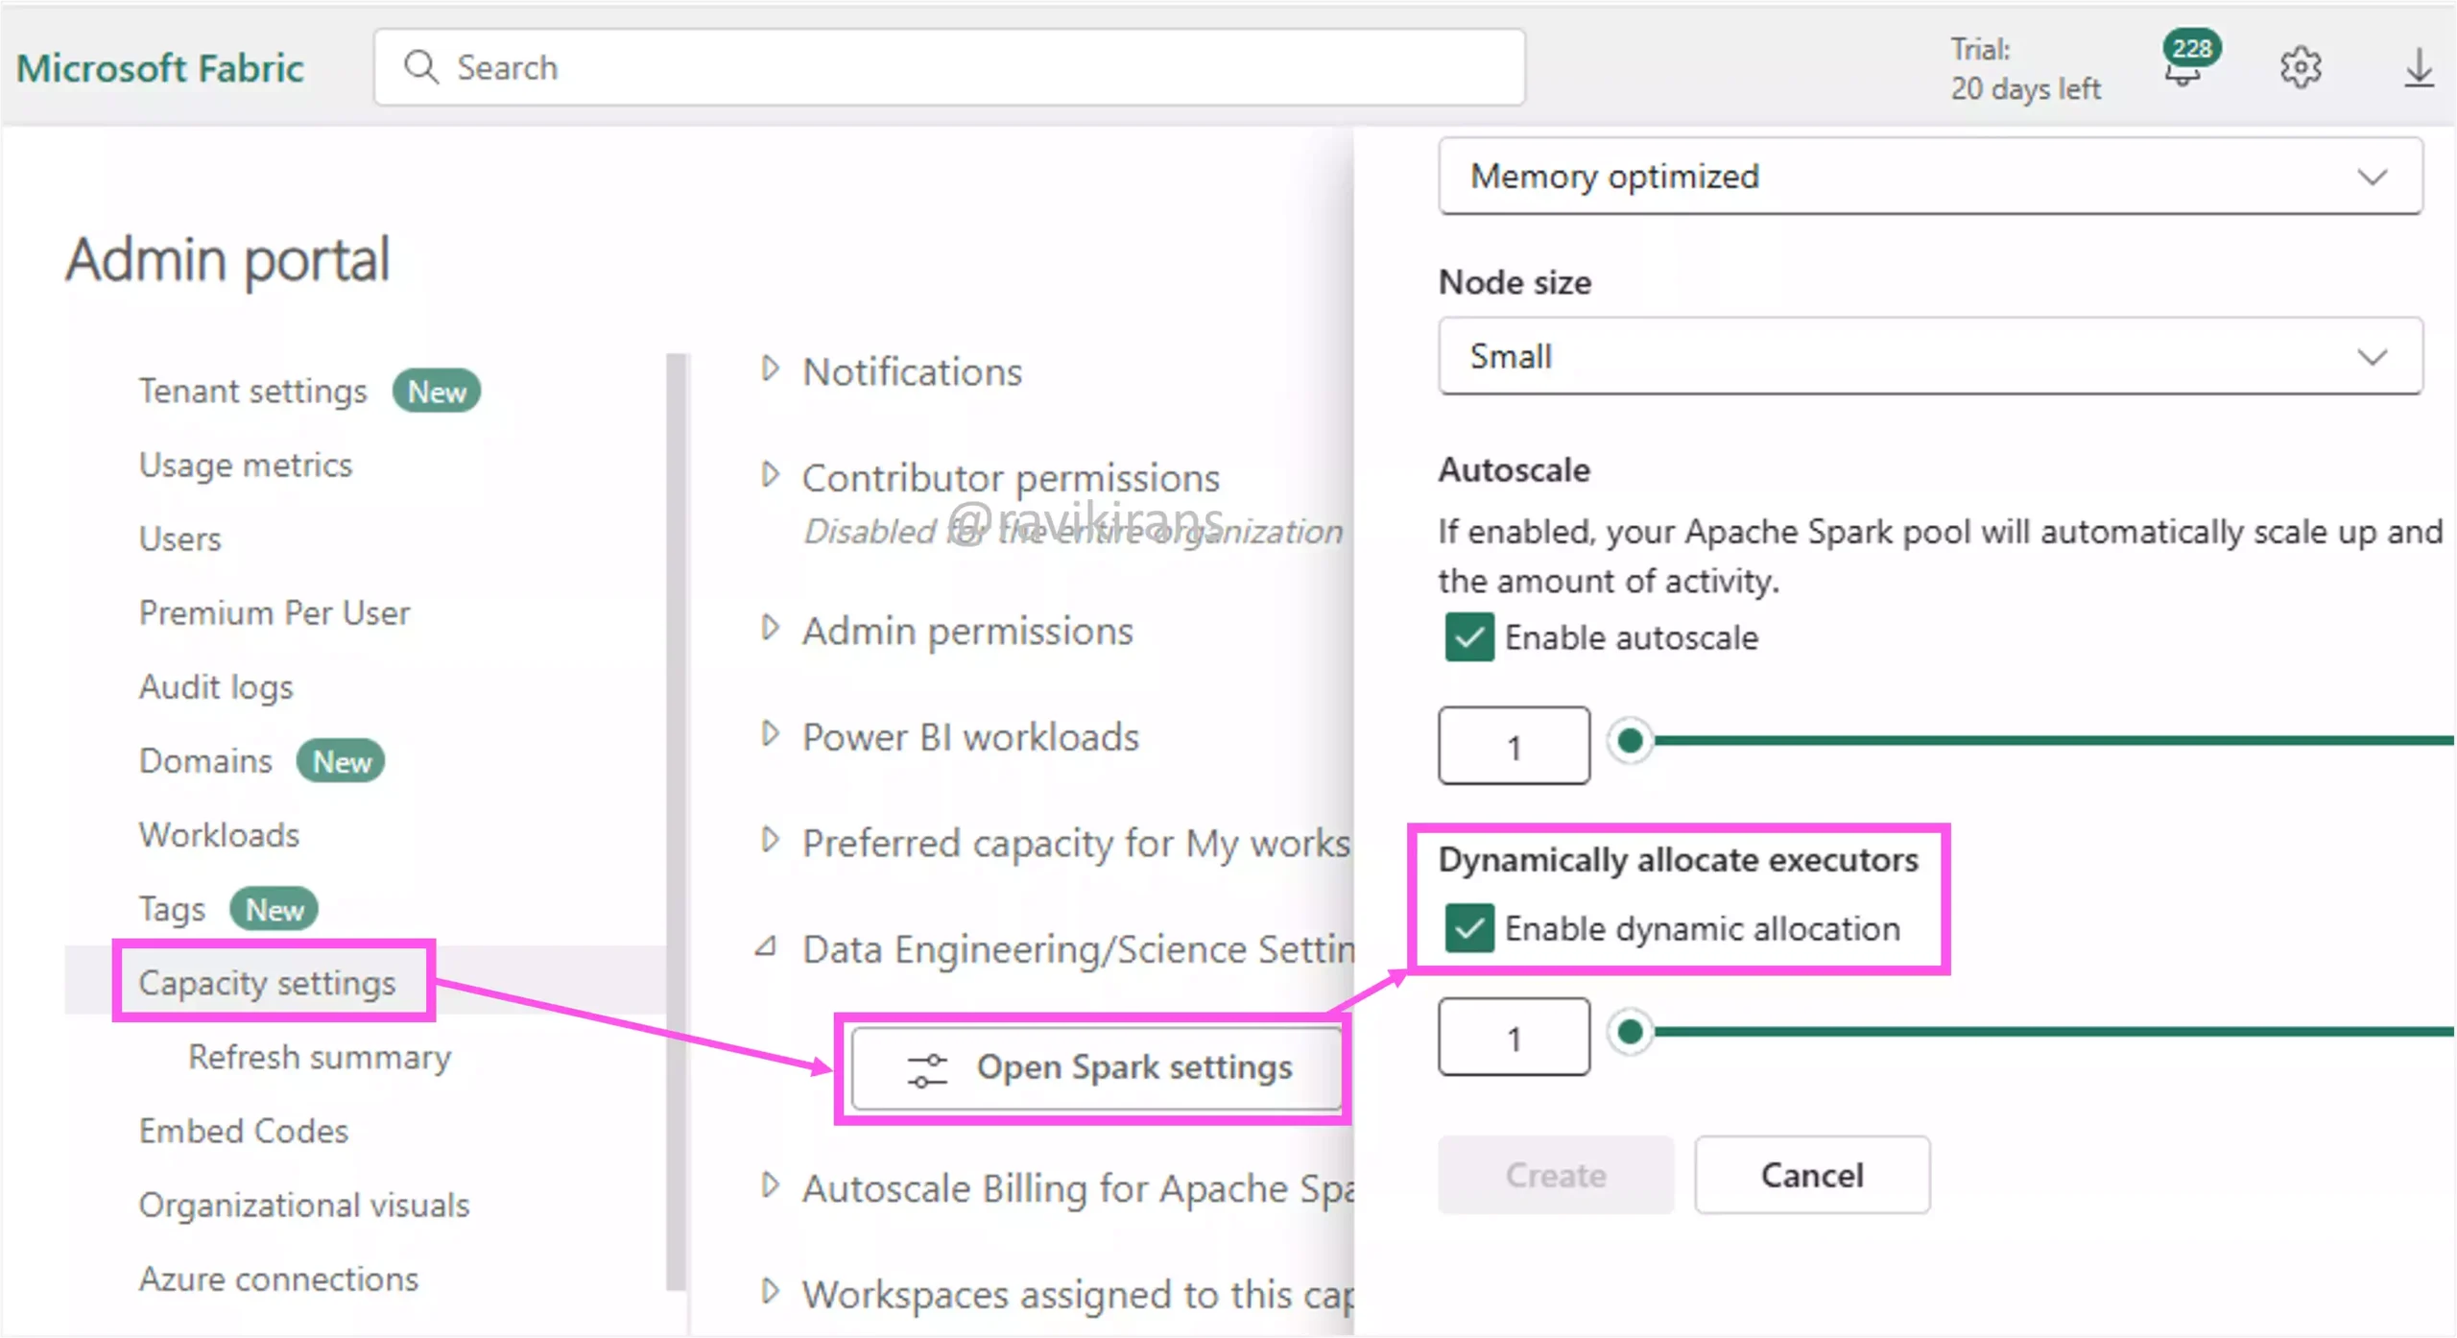This screenshot has width=2457, height=1338.
Task: Focus the Search input field
Action: pyautogui.click(x=948, y=67)
